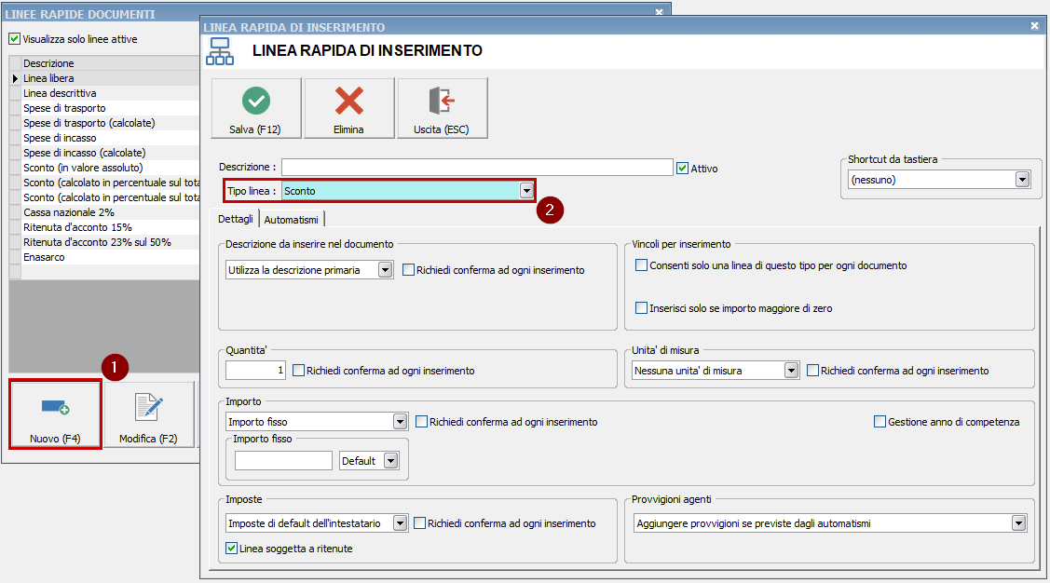
Task: Disable Linea soggetta a ritenute
Action: tap(232, 549)
